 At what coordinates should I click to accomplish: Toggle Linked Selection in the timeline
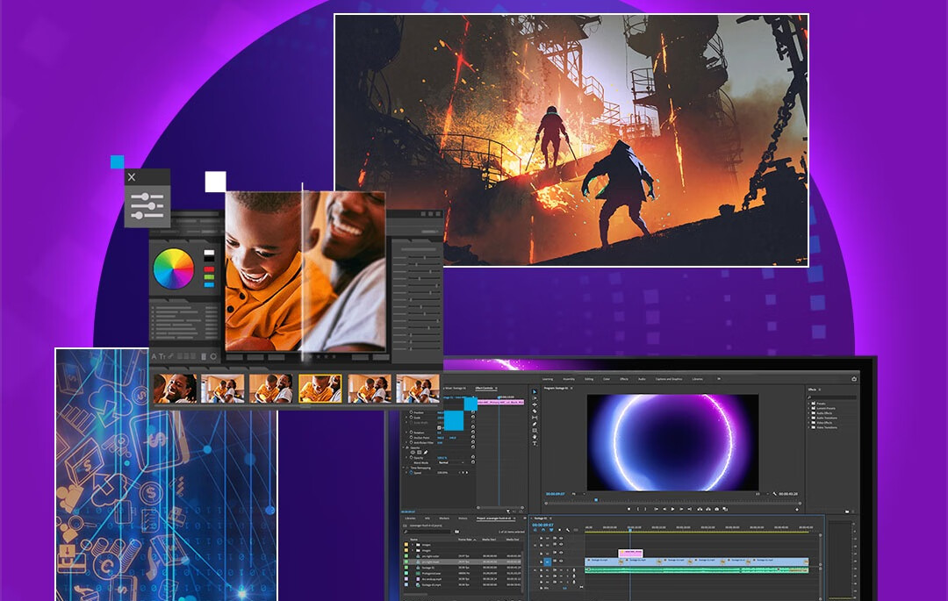pyautogui.click(x=551, y=530)
